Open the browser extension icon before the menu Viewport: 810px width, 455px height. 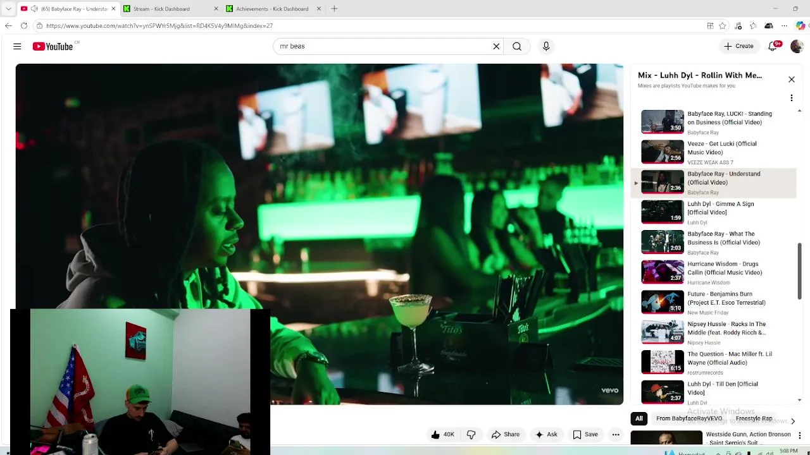coord(769,26)
